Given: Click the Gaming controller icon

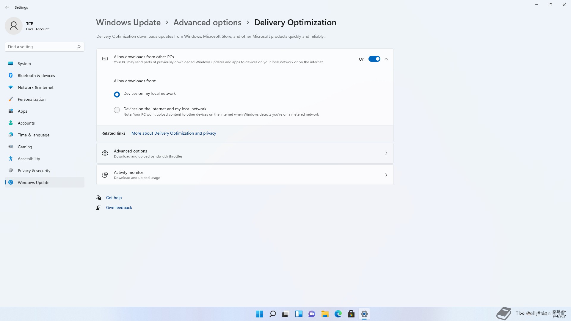Looking at the screenshot, I should click(x=11, y=147).
